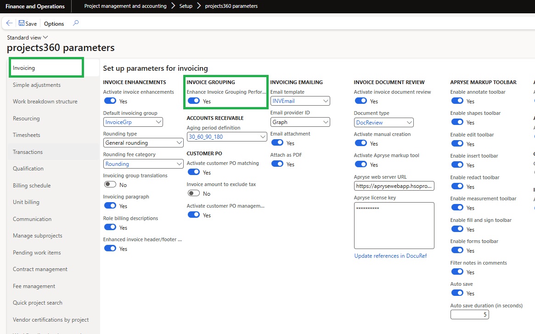Click Project management and accounting breadcrumb

tap(125, 6)
